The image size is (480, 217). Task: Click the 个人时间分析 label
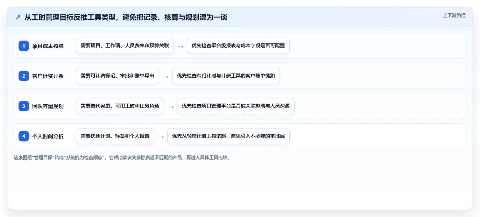coord(48,136)
